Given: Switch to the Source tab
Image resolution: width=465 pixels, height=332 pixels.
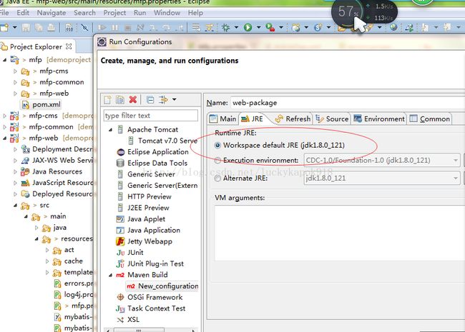Looking at the screenshot, I should click(332, 119).
